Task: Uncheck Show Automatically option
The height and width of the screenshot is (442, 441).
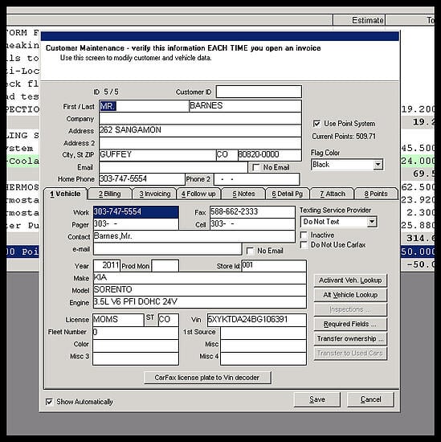Action: tap(49, 401)
